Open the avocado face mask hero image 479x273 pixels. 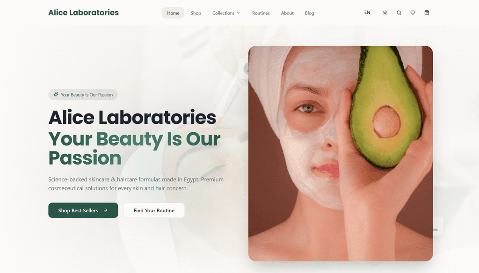tap(341, 154)
